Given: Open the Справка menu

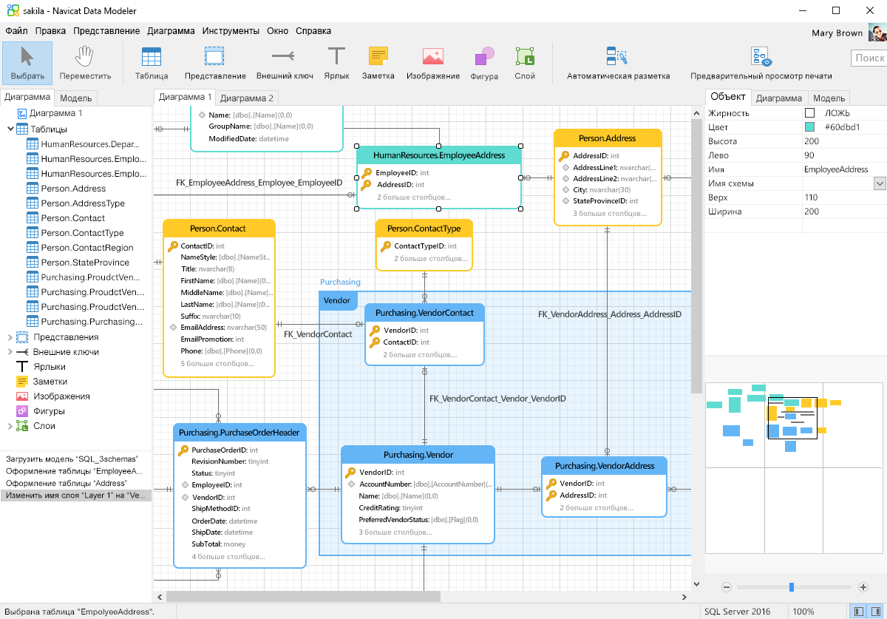Looking at the screenshot, I should tap(313, 31).
